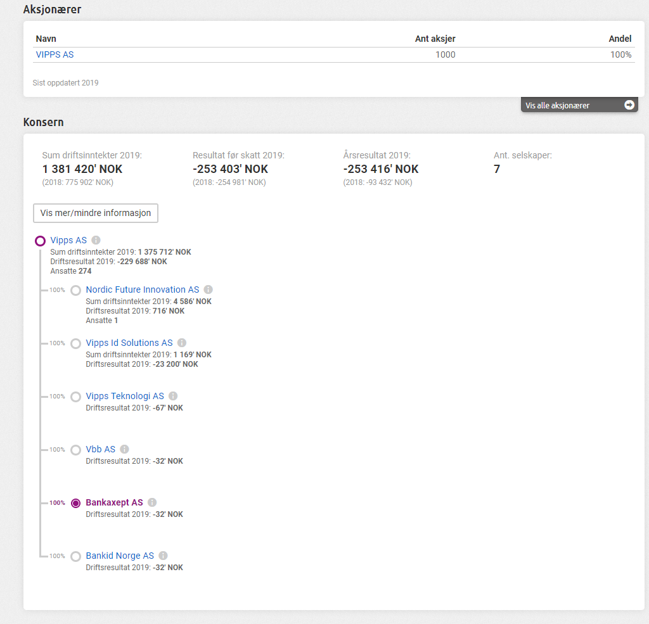Click Driftsresultat 2019: -23 200' NOK line
Screen dimensions: 649x624
point(142,364)
